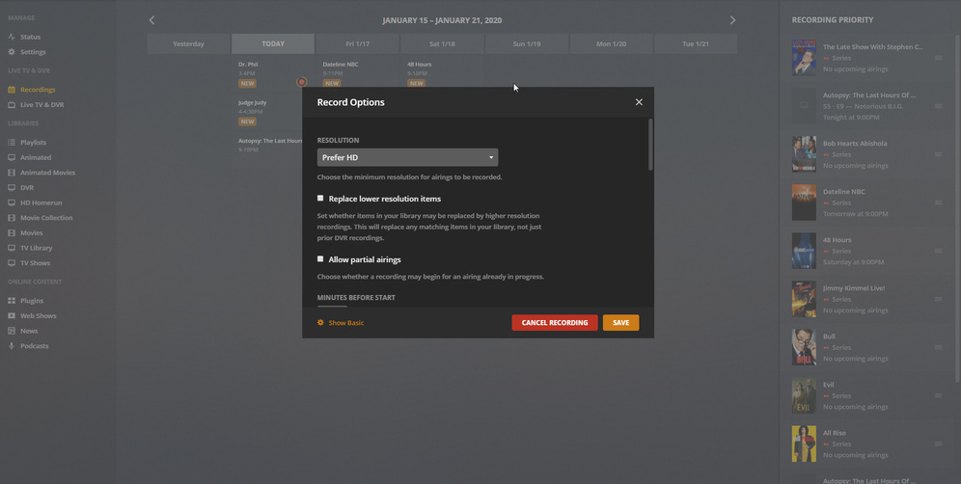
Task: Open the Evil poster thumbnail
Action: click(804, 395)
